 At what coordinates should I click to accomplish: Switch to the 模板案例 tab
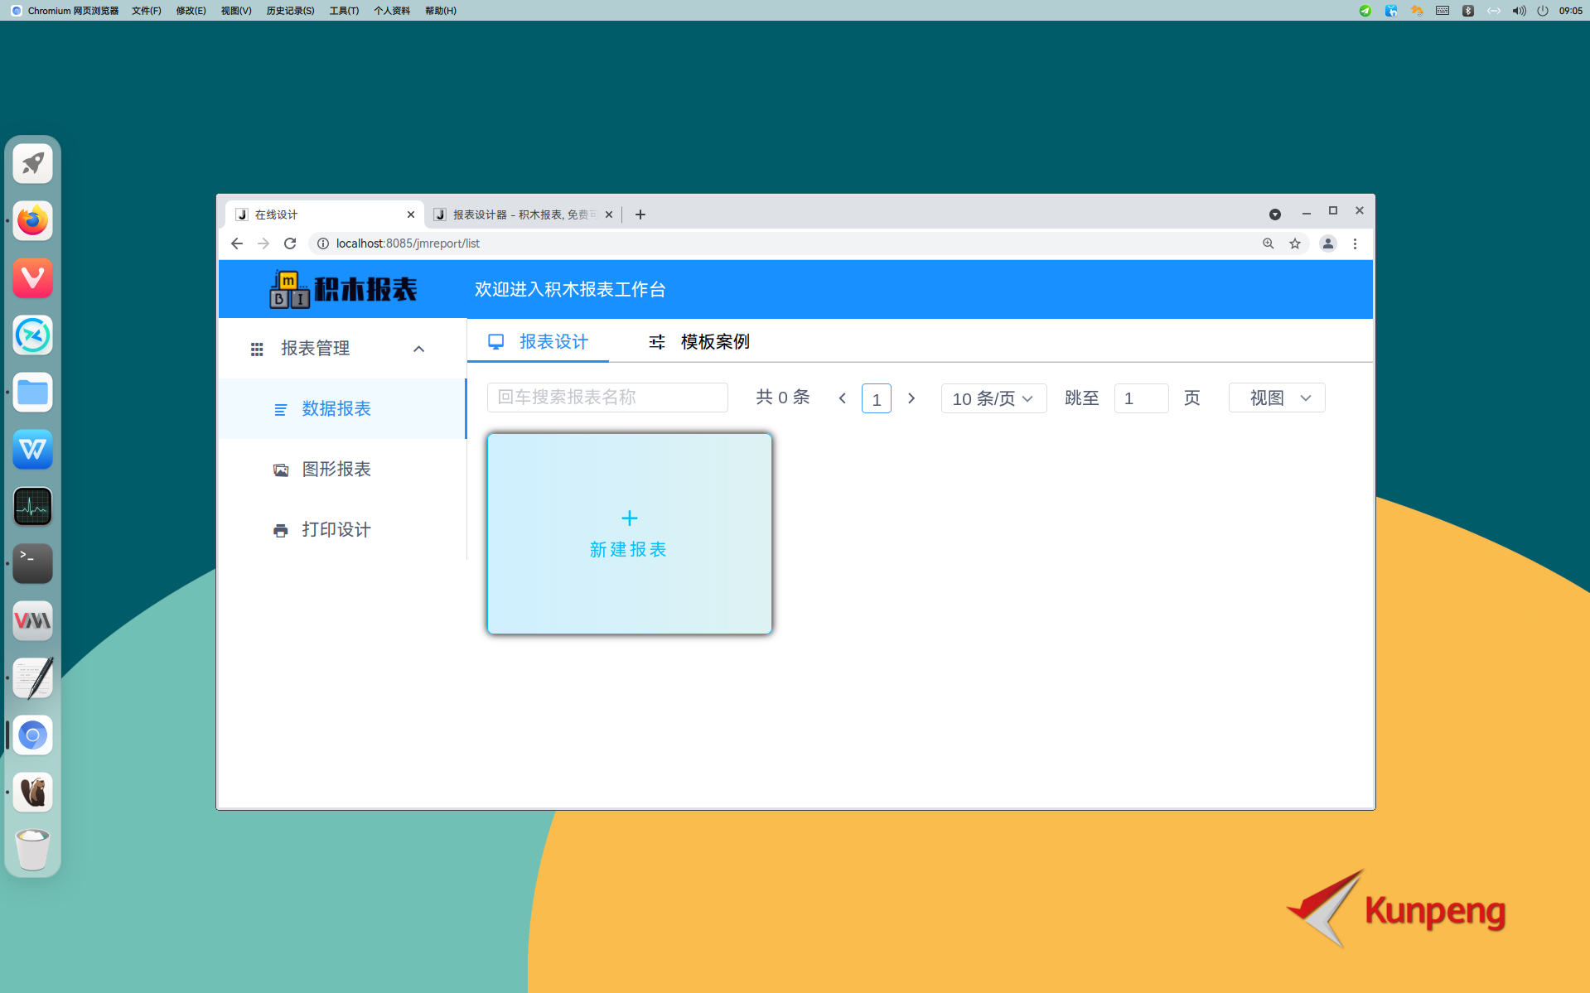[x=713, y=341]
